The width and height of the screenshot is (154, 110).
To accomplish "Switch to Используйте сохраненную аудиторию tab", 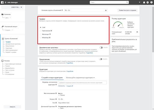I will pyautogui.click(x=80, y=77).
